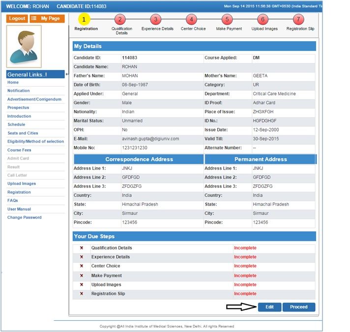The width and height of the screenshot is (350, 332).
Task: Click Incomplete status for Registration Slip
Action: coord(245,294)
